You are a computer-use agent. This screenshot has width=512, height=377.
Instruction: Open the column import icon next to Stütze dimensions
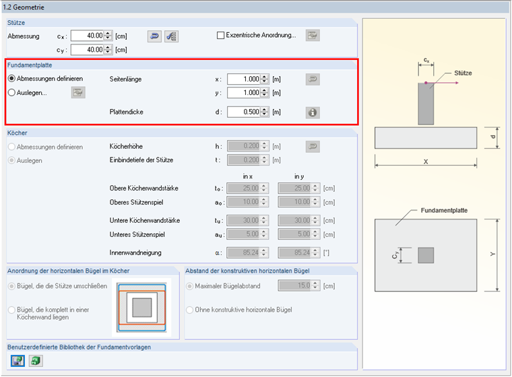pos(171,36)
